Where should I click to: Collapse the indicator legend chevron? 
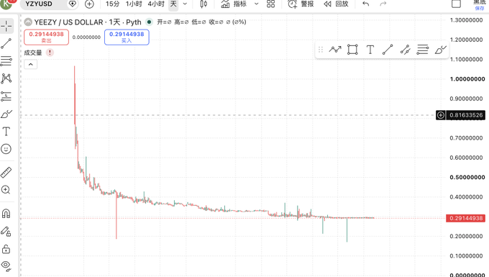[x=30, y=65]
